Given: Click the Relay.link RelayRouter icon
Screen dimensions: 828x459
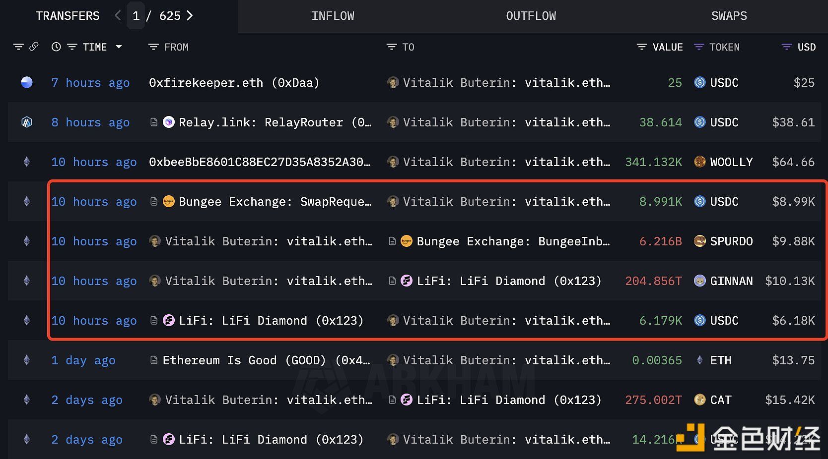Looking at the screenshot, I should [x=169, y=122].
